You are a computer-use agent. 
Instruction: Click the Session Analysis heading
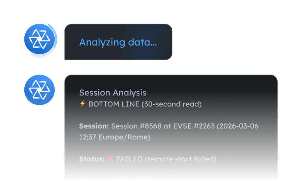tap(113, 93)
